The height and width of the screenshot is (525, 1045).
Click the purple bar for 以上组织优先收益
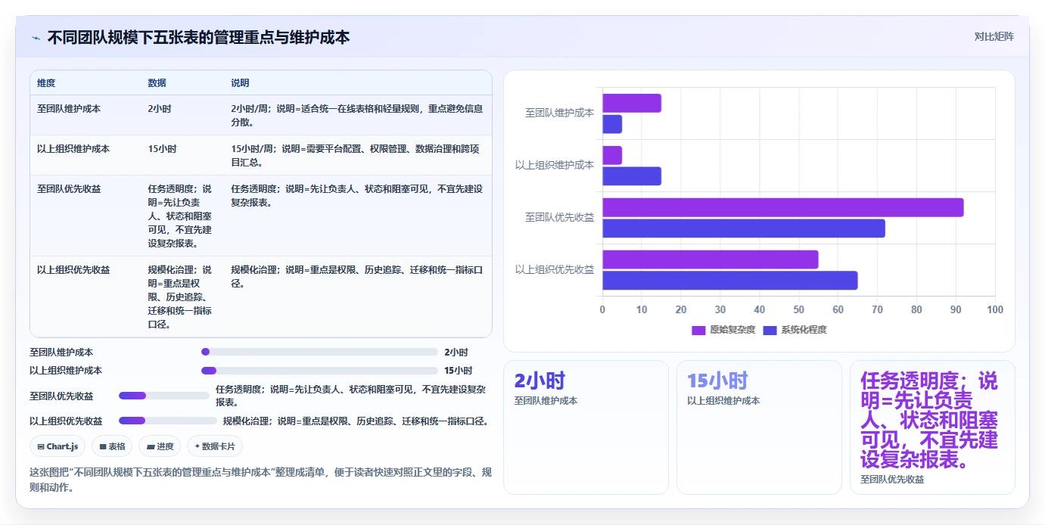coord(711,259)
